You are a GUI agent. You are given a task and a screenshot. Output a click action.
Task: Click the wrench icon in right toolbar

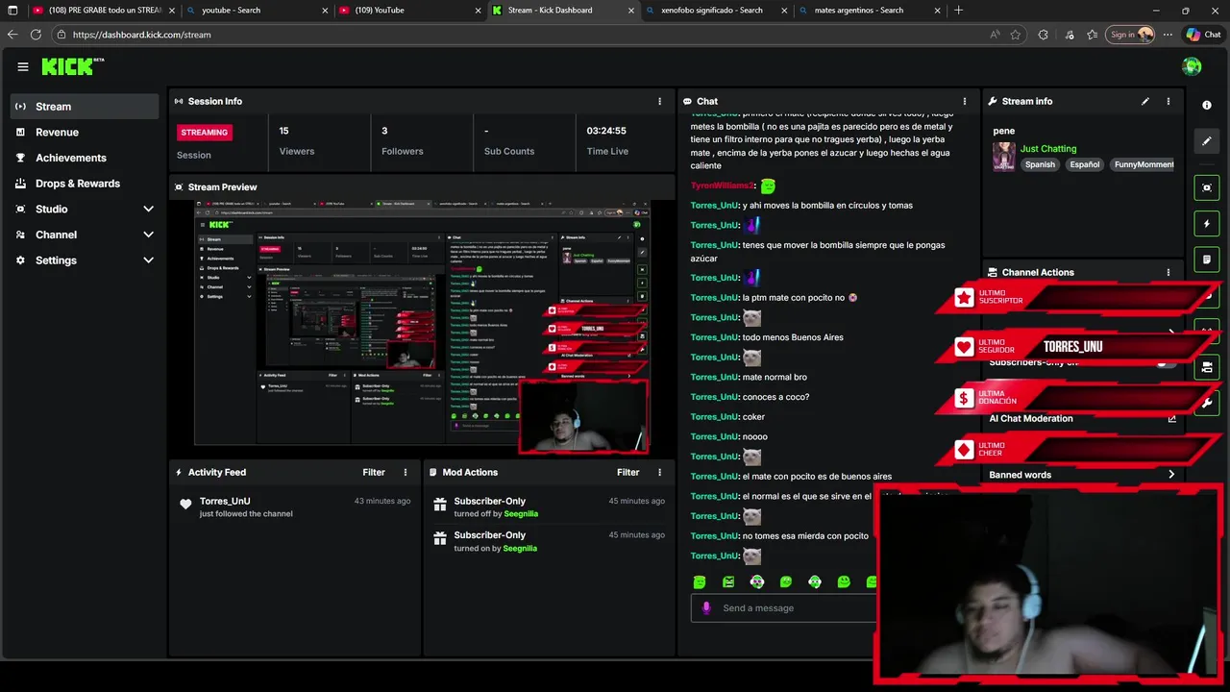(x=1207, y=403)
